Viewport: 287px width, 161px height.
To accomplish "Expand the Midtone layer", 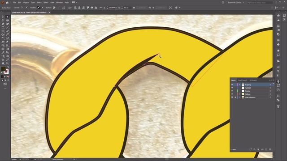I will (x=239, y=94).
